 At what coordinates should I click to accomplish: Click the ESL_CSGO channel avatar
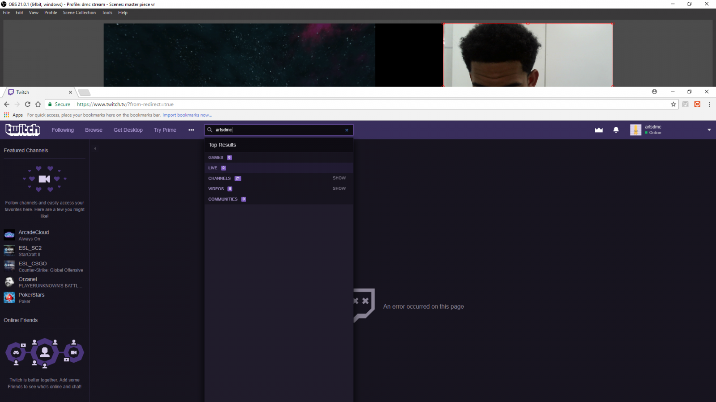click(9, 266)
